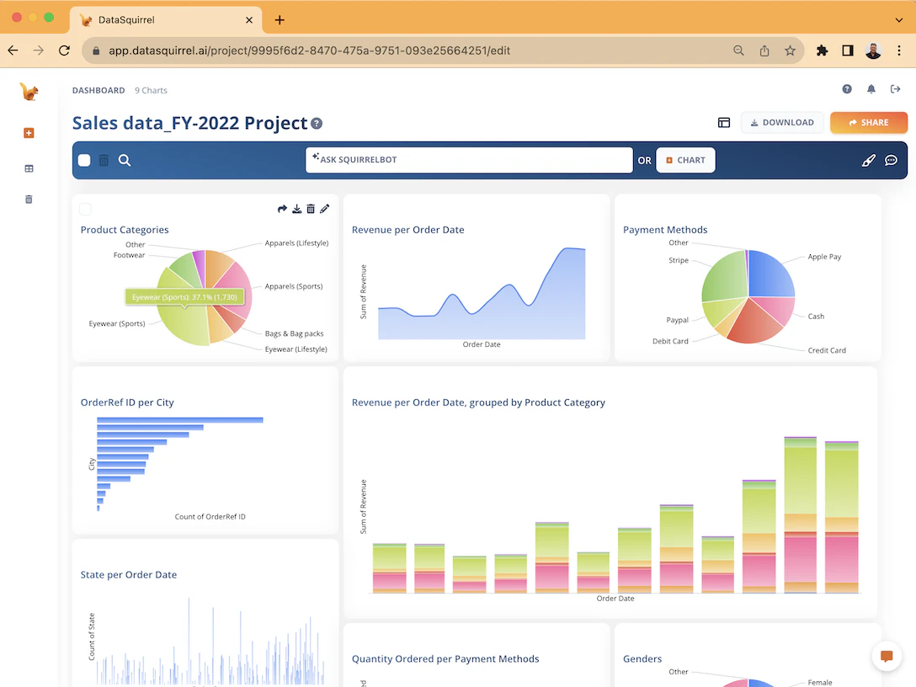Download the Product Categories chart

pos(296,209)
